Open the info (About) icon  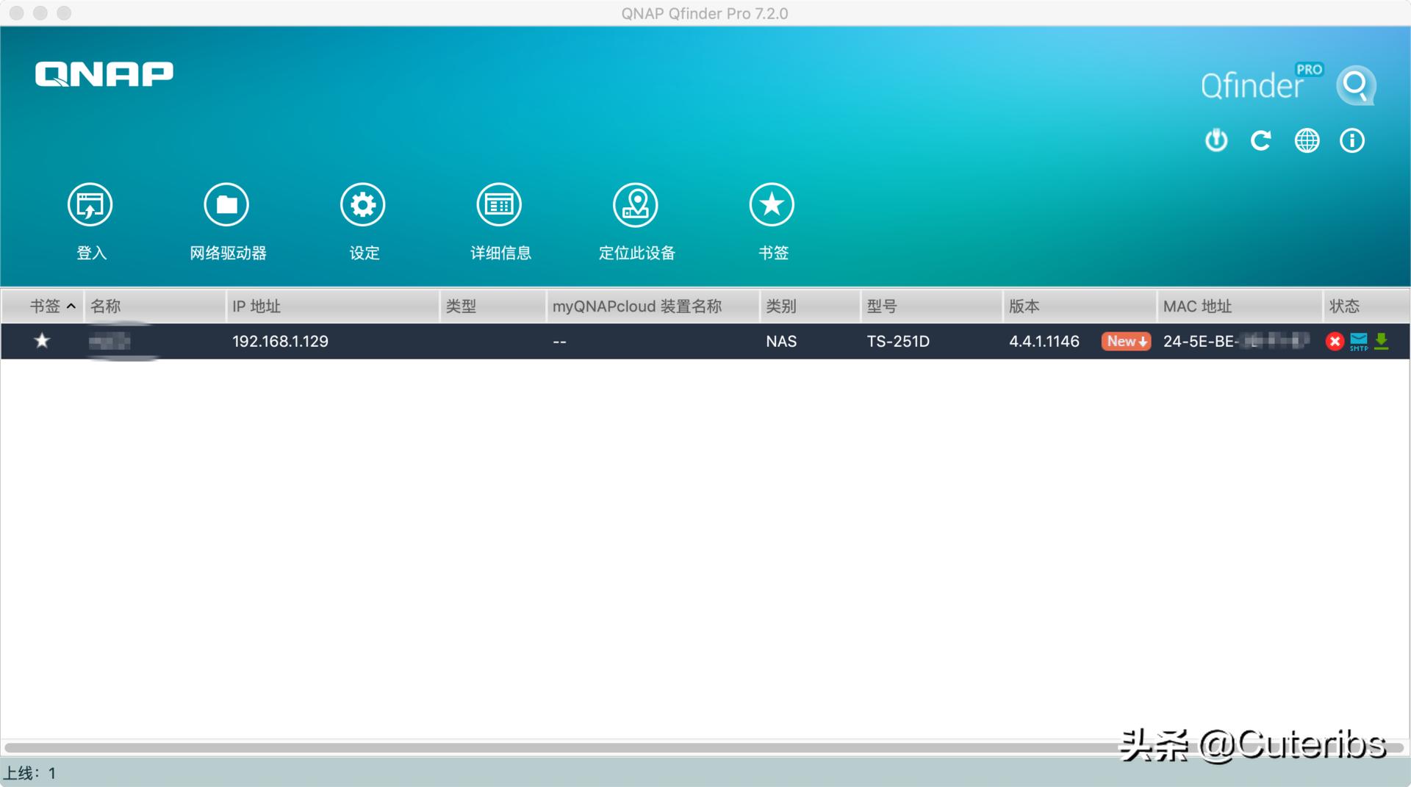click(x=1351, y=140)
